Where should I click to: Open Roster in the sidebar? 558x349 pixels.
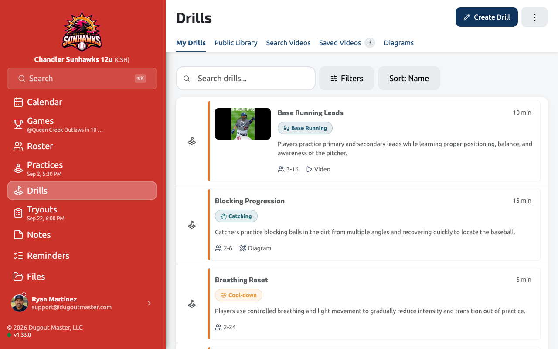click(82, 146)
